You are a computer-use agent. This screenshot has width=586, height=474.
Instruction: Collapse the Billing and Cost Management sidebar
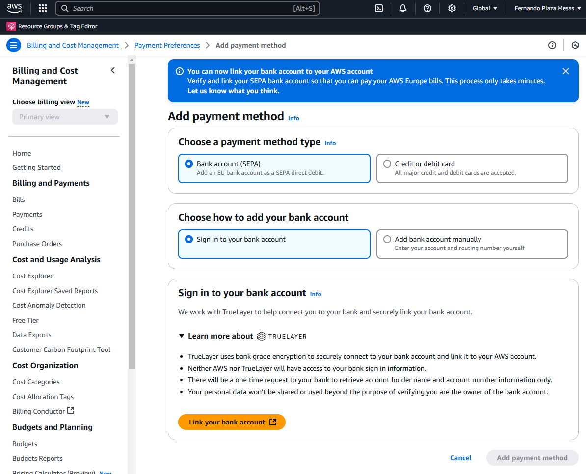click(x=113, y=71)
